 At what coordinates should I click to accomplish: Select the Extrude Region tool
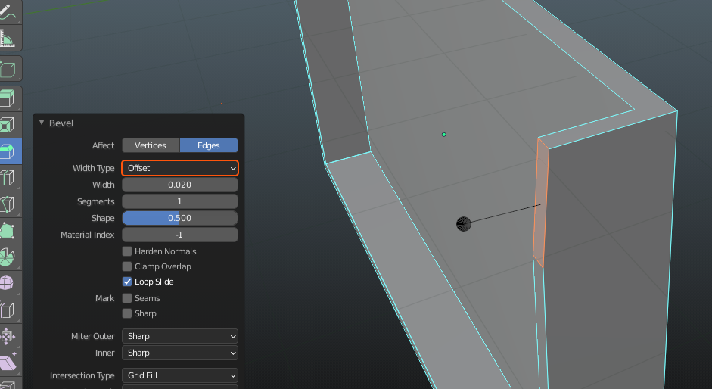point(8,98)
